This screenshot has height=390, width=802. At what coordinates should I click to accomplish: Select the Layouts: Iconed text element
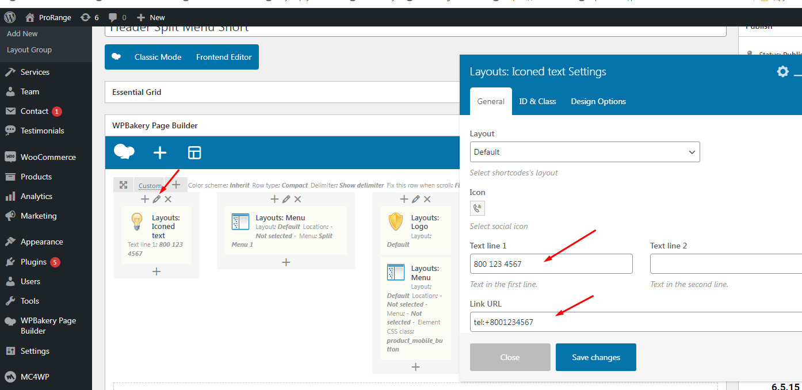tap(156, 235)
